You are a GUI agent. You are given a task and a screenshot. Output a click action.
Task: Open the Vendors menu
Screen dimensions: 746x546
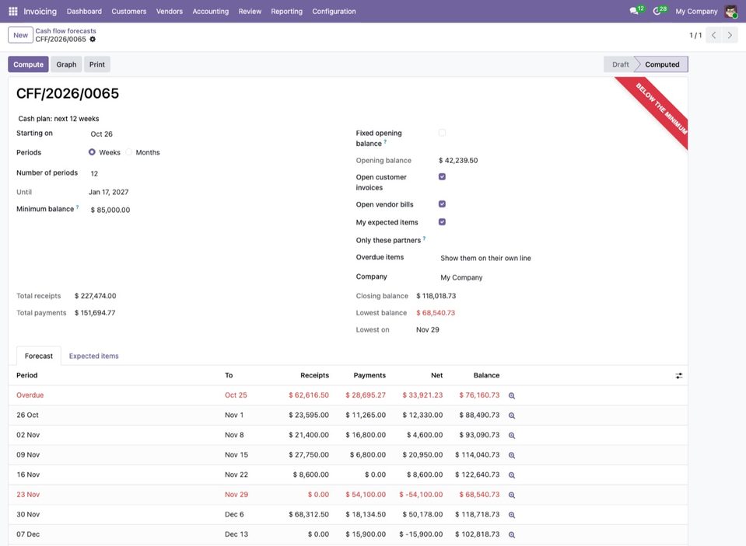click(x=170, y=11)
